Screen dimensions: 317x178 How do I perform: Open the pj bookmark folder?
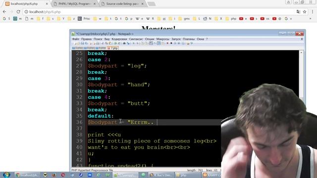[x=161, y=19]
